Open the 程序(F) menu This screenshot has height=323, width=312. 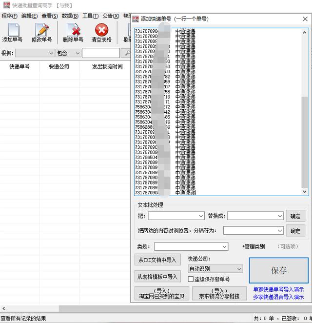click(x=9, y=16)
